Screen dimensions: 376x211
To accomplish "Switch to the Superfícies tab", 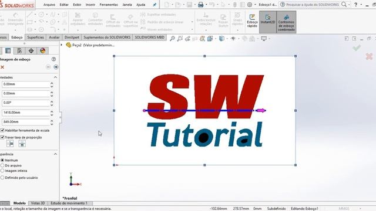I will (x=35, y=38).
